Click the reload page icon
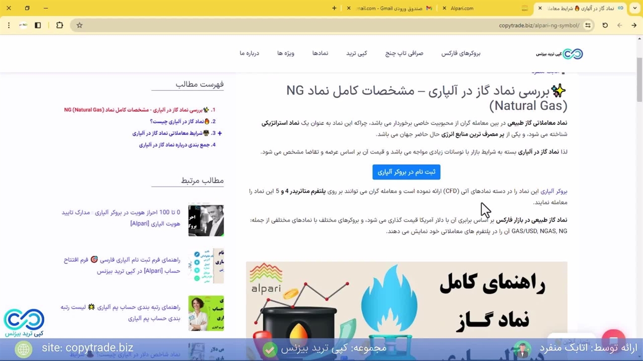Image resolution: width=643 pixels, height=361 pixels. pos(605,25)
